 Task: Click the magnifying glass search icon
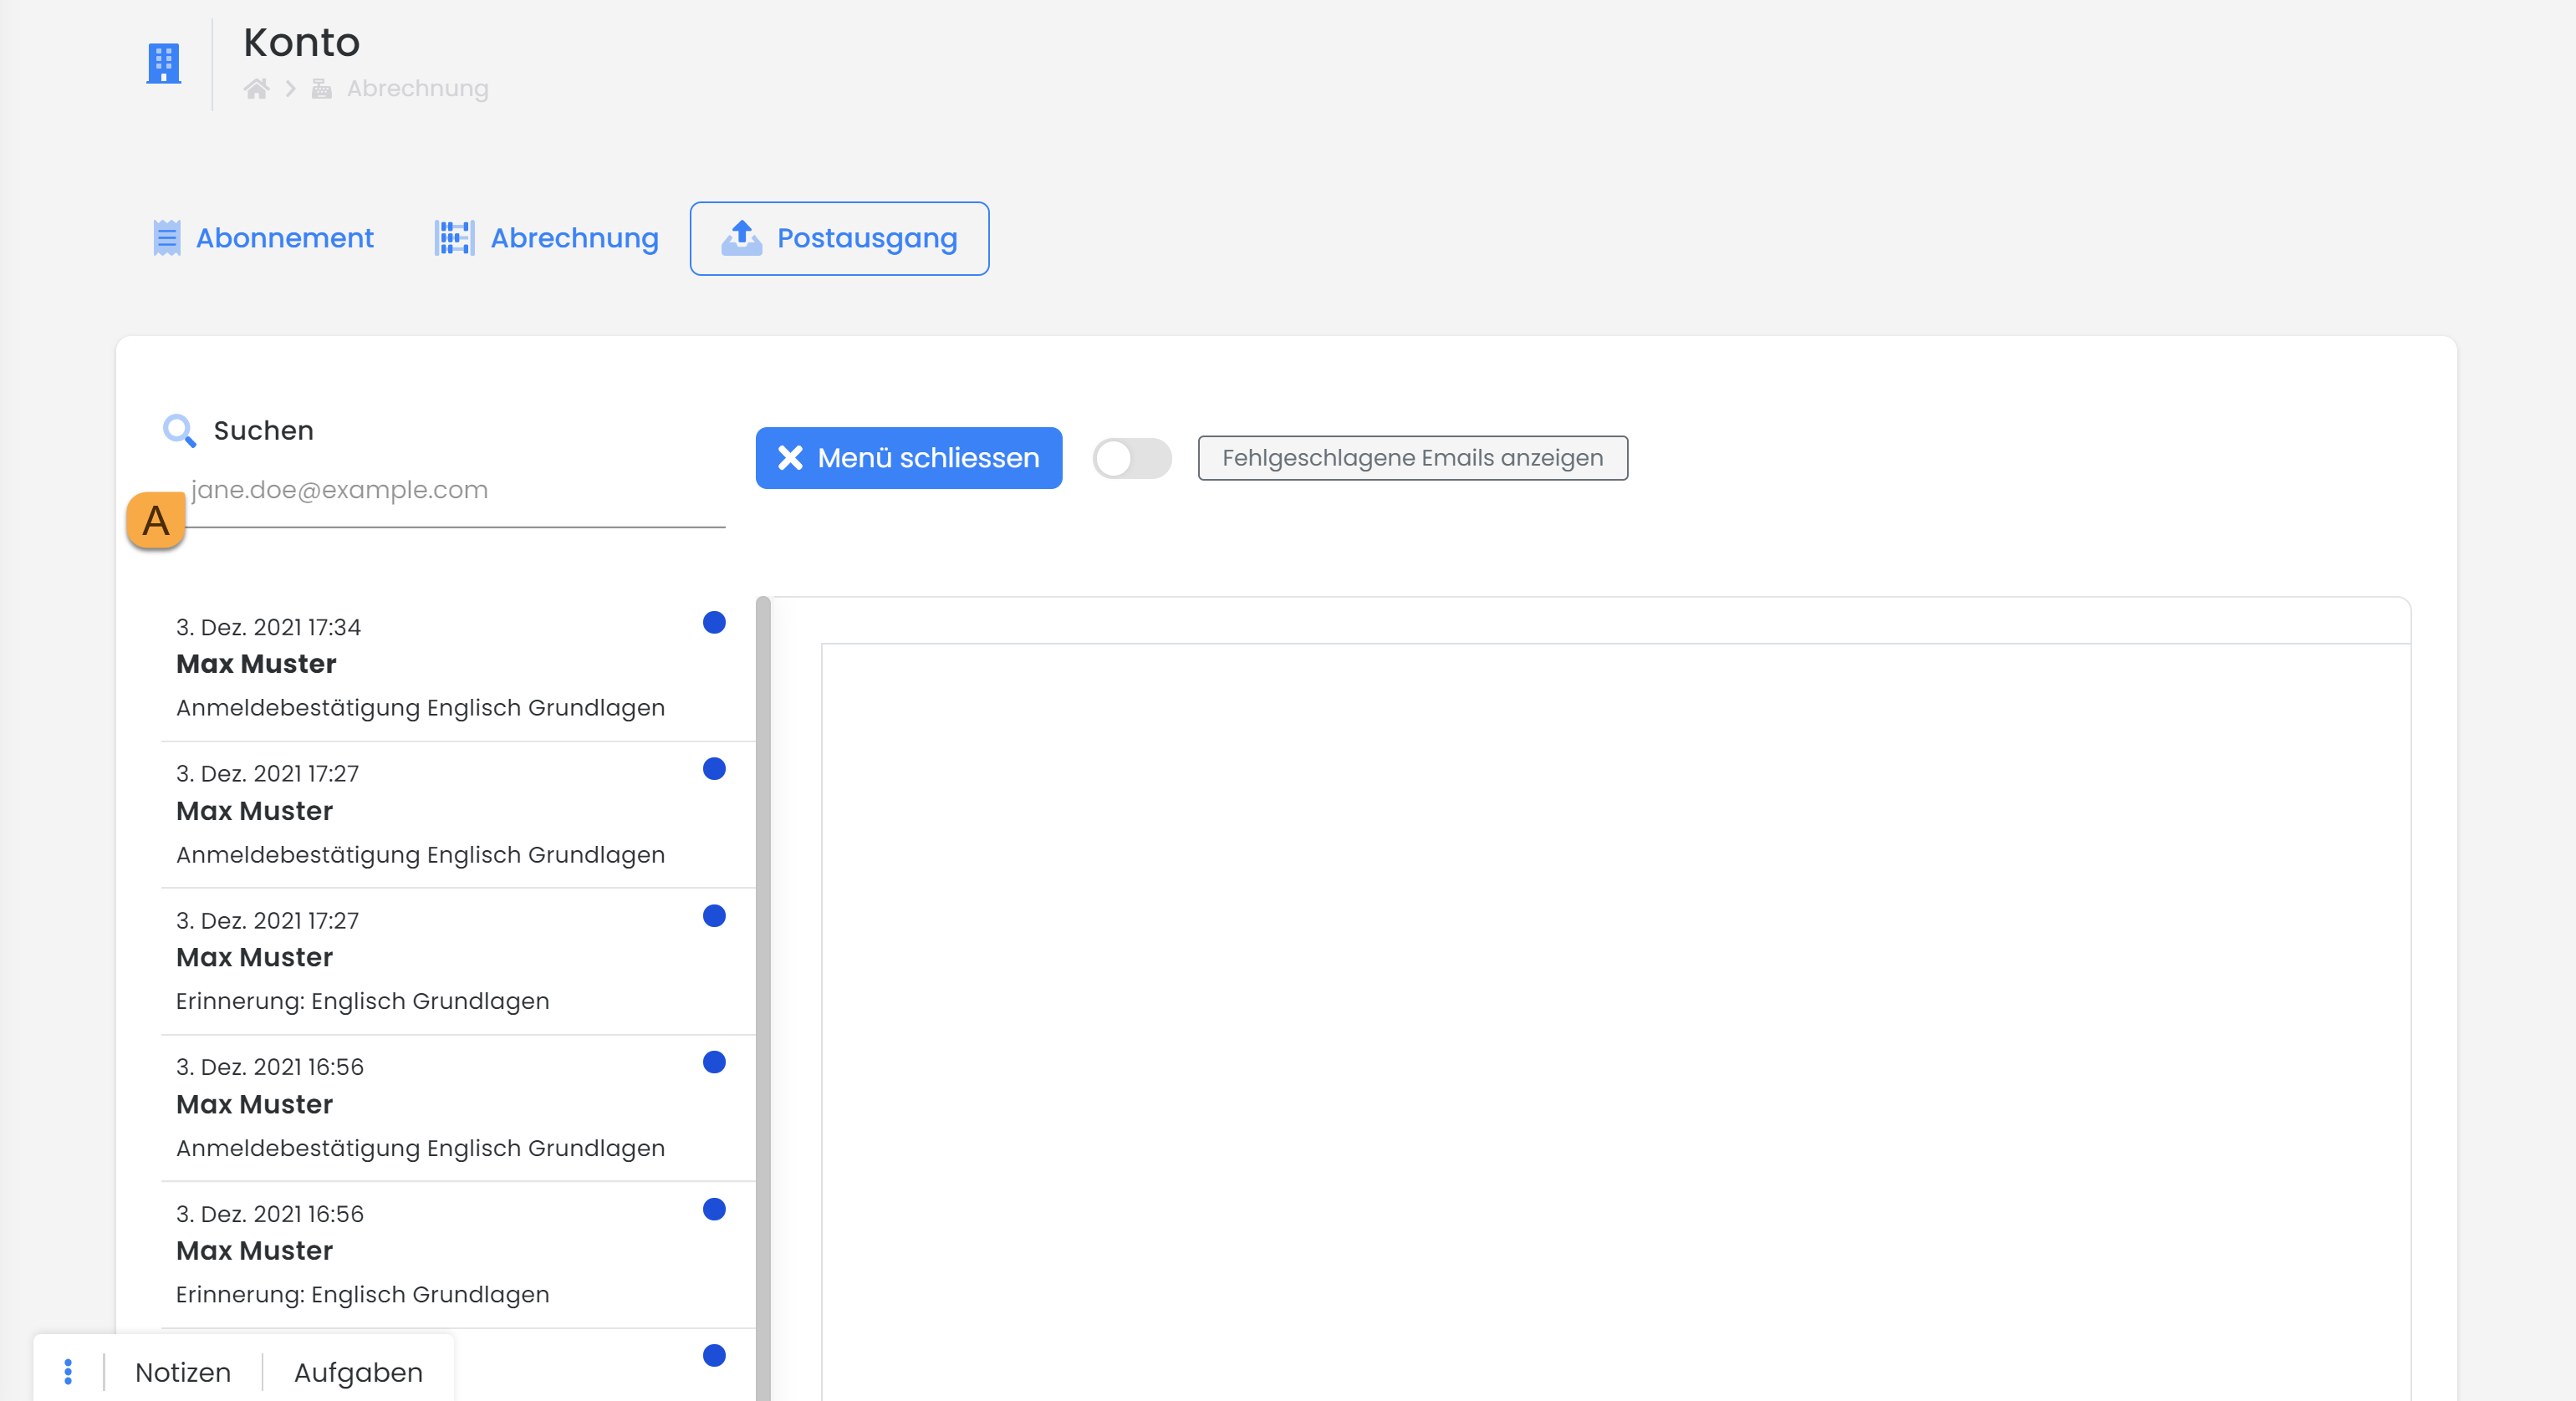coord(179,430)
